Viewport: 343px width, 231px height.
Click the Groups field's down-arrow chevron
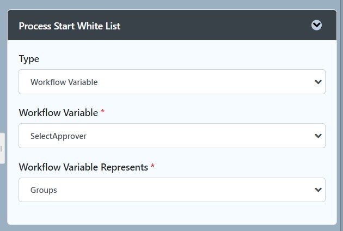tap(318, 190)
